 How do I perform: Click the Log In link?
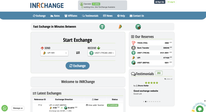(171, 2)
